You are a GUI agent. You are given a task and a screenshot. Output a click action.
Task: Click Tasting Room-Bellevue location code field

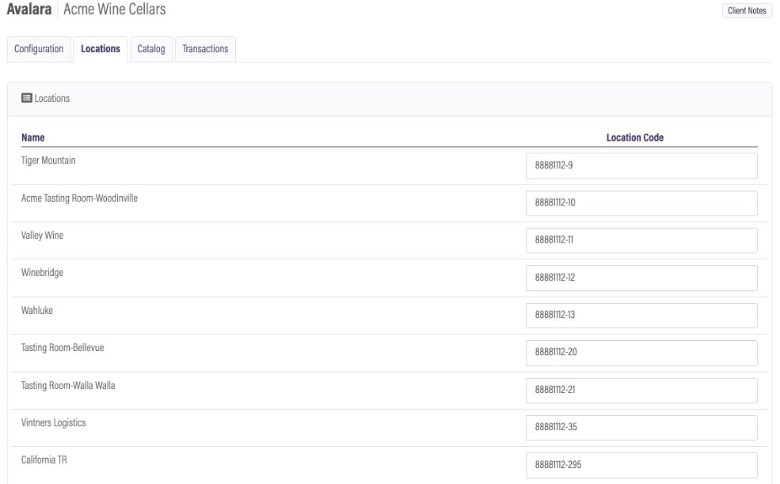point(641,352)
